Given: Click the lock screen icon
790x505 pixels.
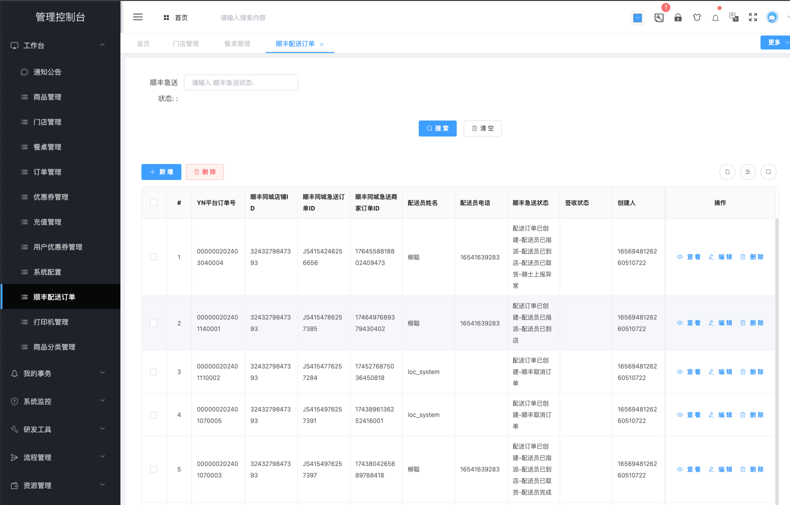Looking at the screenshot, I should (678, 17).
